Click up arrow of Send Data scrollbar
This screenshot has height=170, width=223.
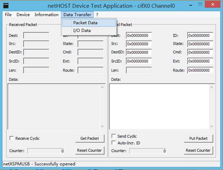pyautogui.click(x=212, y=87)
